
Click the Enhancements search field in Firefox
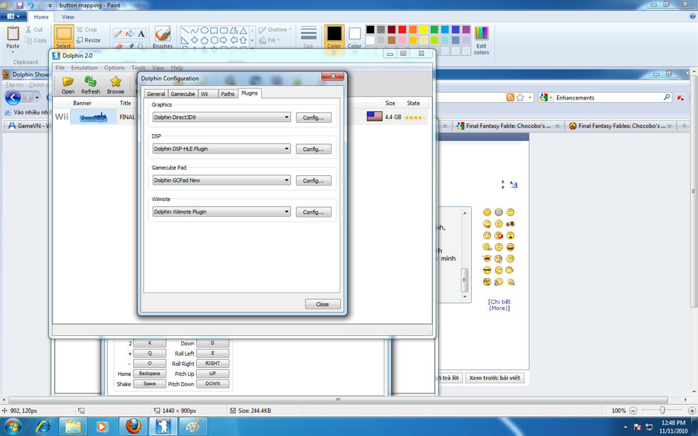607,97
